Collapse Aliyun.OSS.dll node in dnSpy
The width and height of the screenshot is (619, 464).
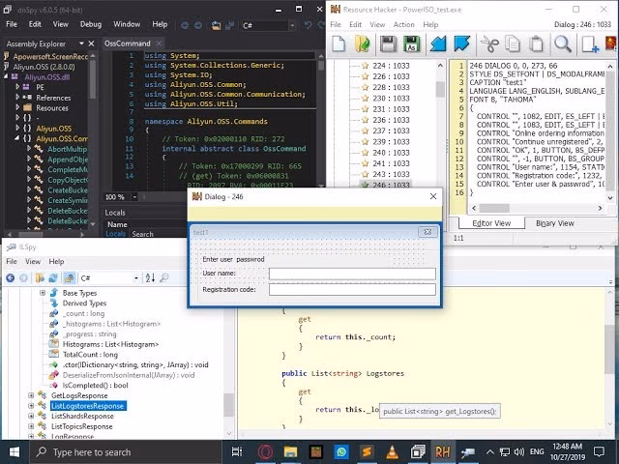(7, 76)
